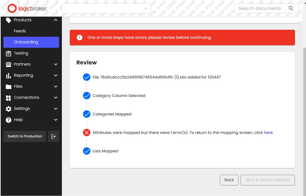Click the logout icon button
Viewport: 306px width, 196px height.
[x=53, y=136]
